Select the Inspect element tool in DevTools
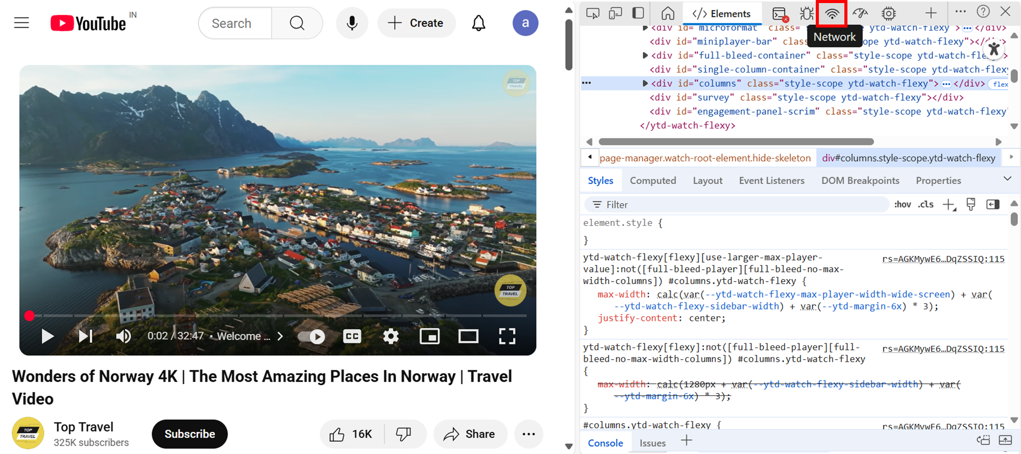This screenshot has height=454, width=1021. point(593,13)
